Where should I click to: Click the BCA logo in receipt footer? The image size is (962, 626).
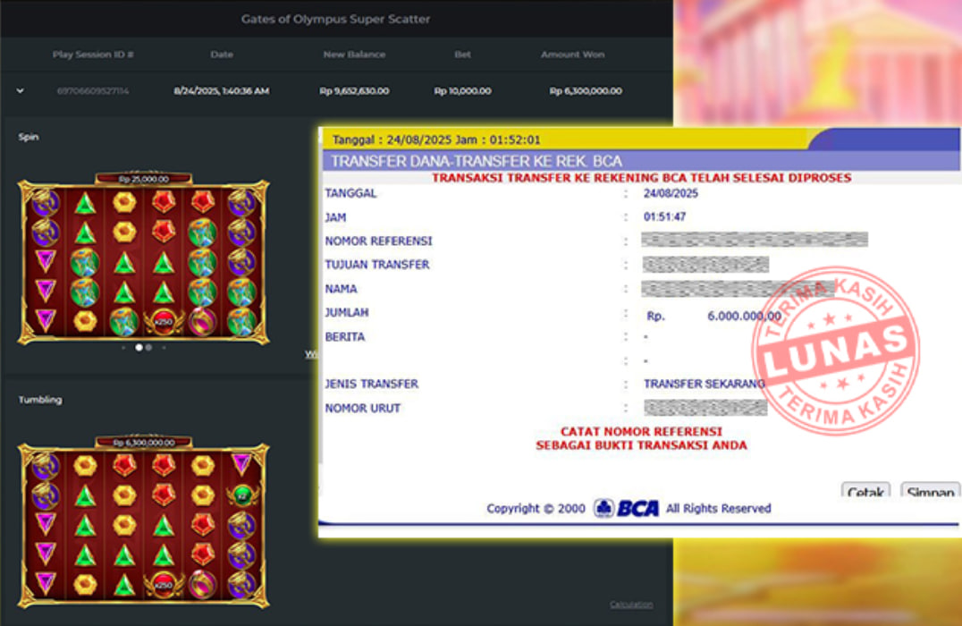point(627,508)
